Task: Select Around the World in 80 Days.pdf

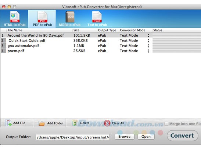Action: pyautogui.click(x=36, y=35)
